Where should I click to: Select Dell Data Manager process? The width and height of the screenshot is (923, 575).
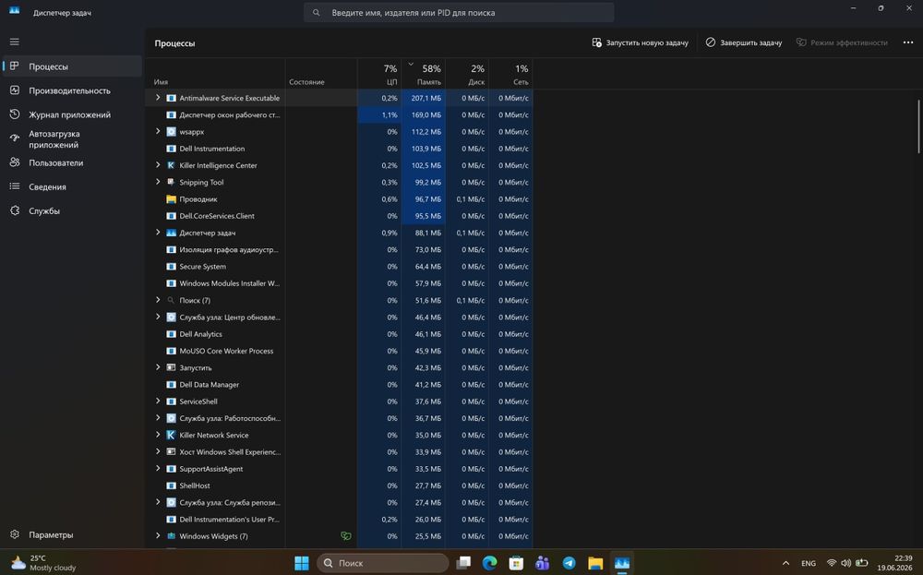(339, 384)
